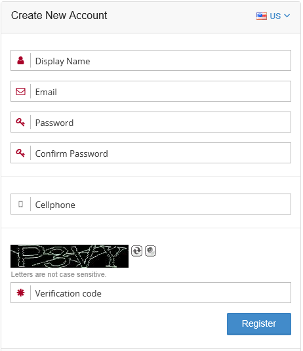Click into the Password field
The height and width of the screenshot is (351, 303).
click(x=161, y=122)
